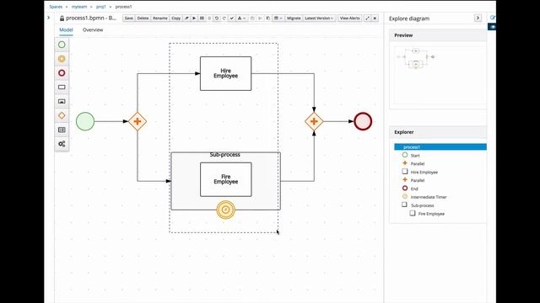Click the clear diagram eraser icon

(186, 19)
